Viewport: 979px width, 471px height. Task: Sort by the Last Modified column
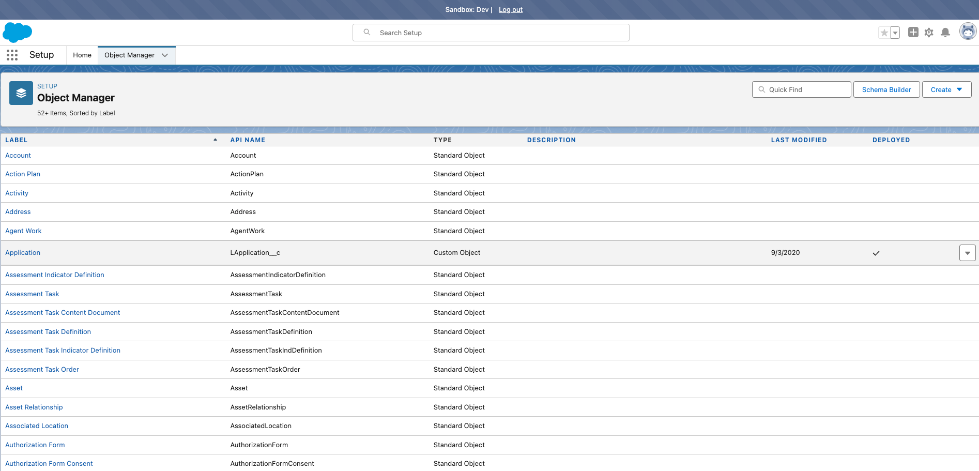(799, 140)
